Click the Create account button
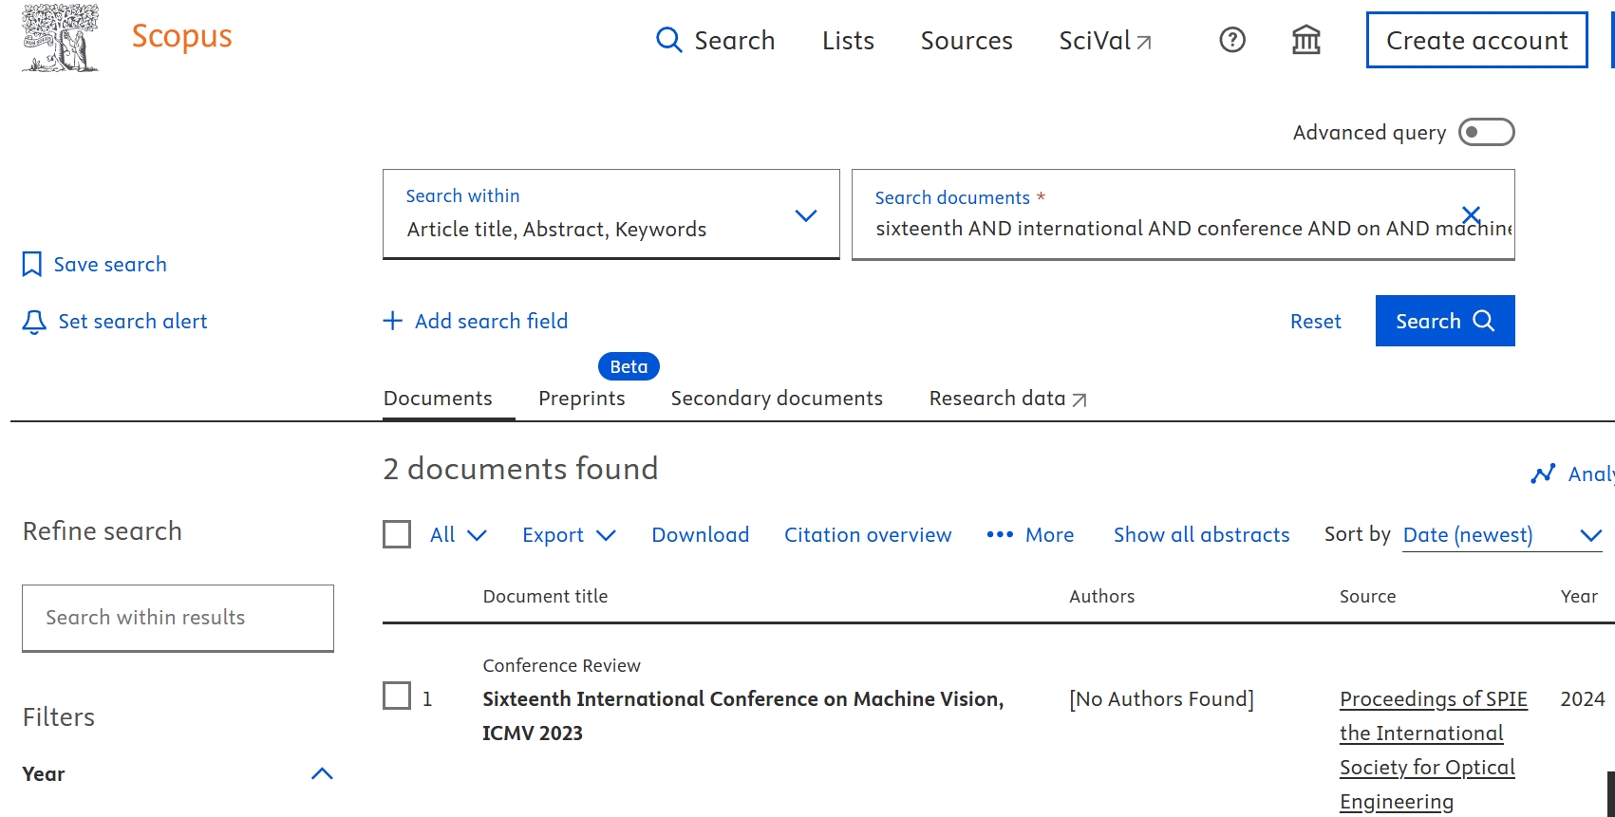This screenshot has height=817, width=1615. [1475, 40]
